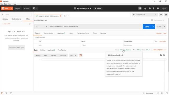Open the Edit menu
Screen dimensions: 169x95
coord(6,4)
